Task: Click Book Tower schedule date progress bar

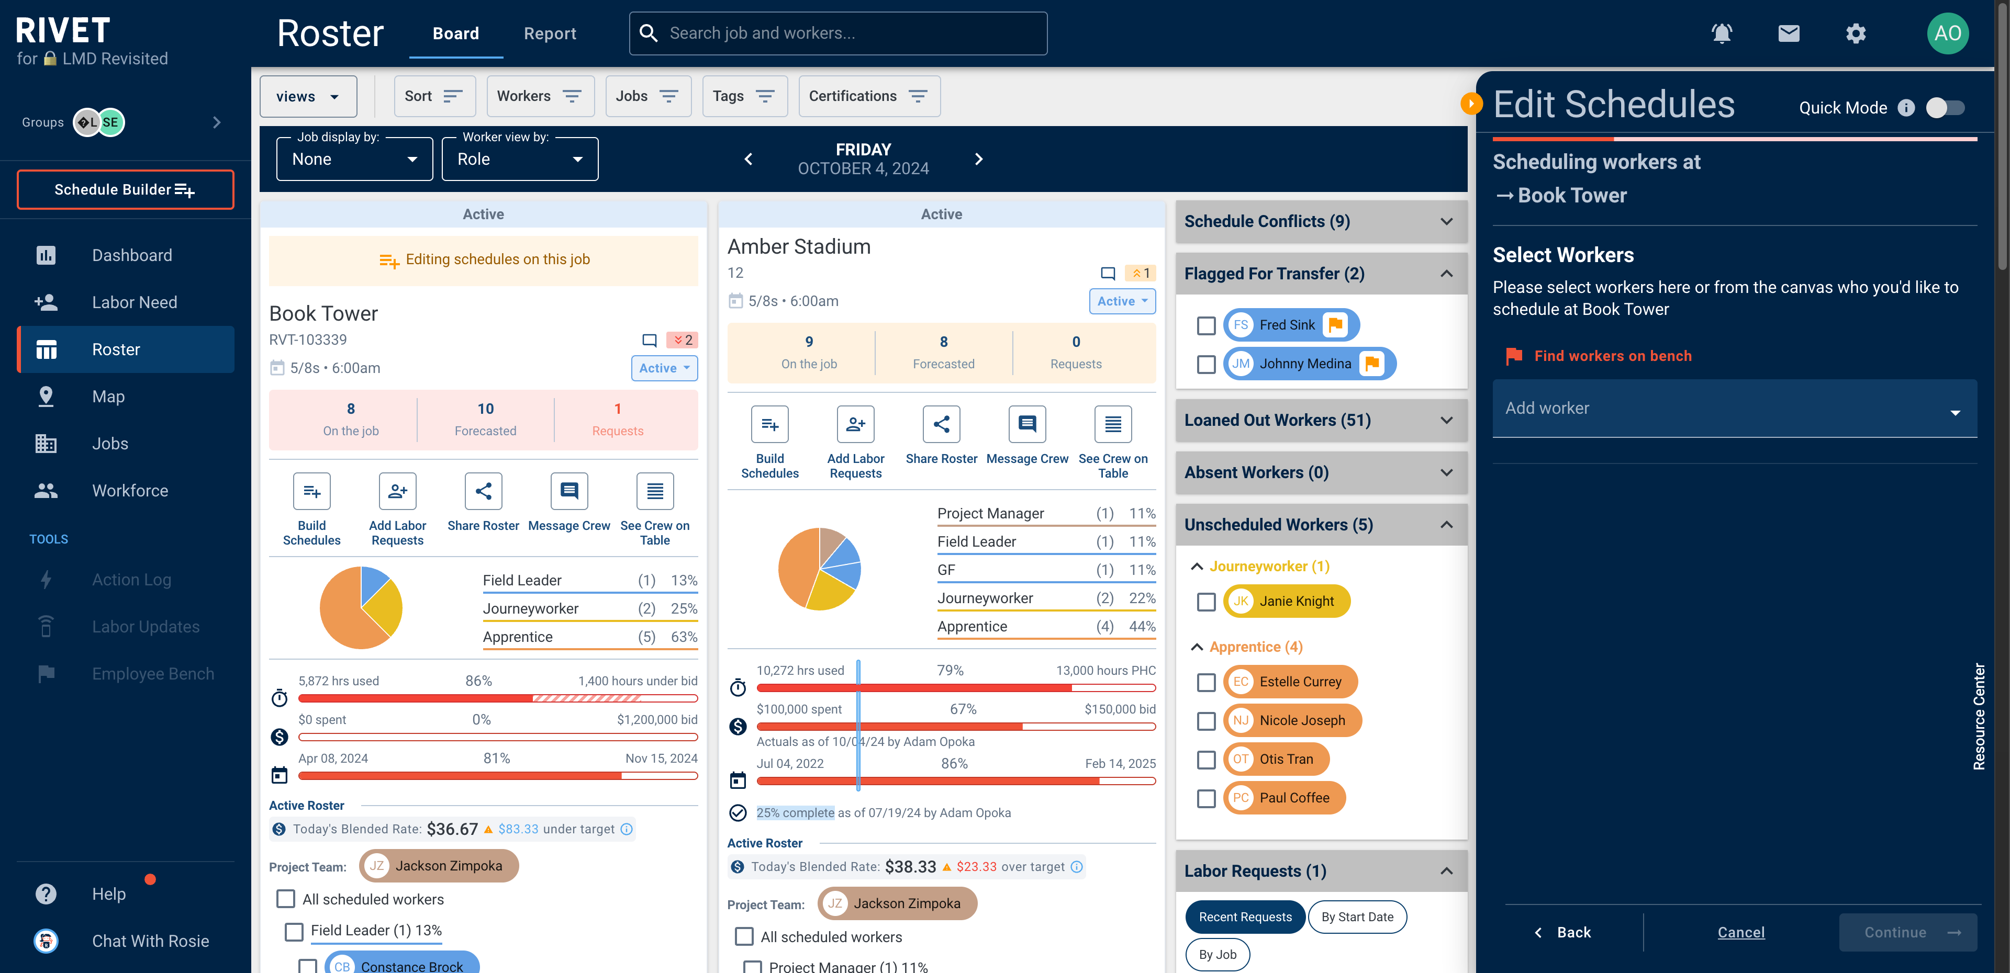Action: click(x=497, y=776)
